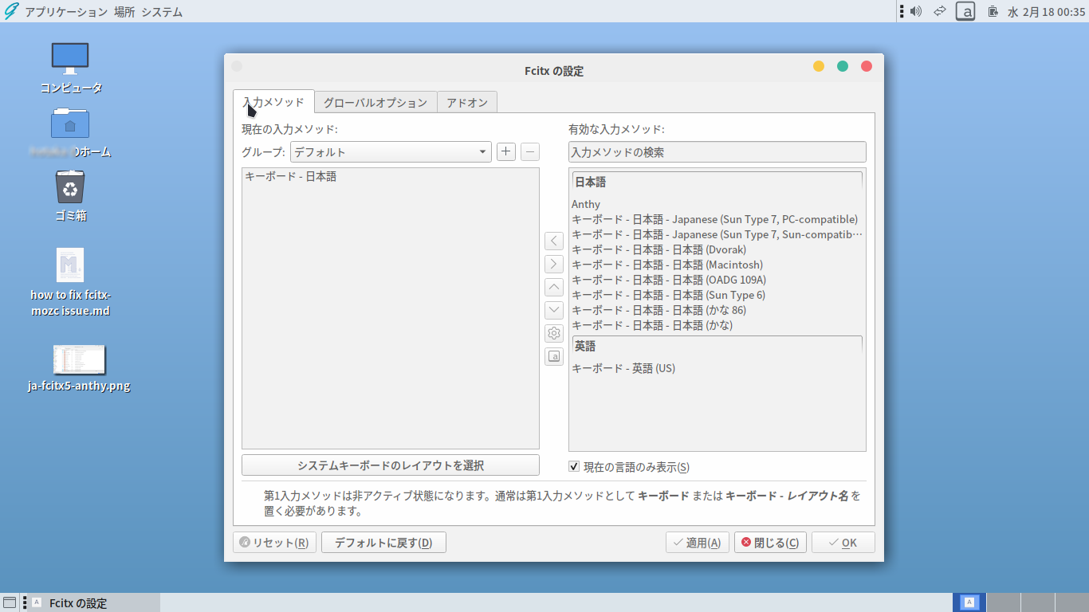Move input method down with down-arrow icon
This screenshot has width=1089, height=612.
553,310
